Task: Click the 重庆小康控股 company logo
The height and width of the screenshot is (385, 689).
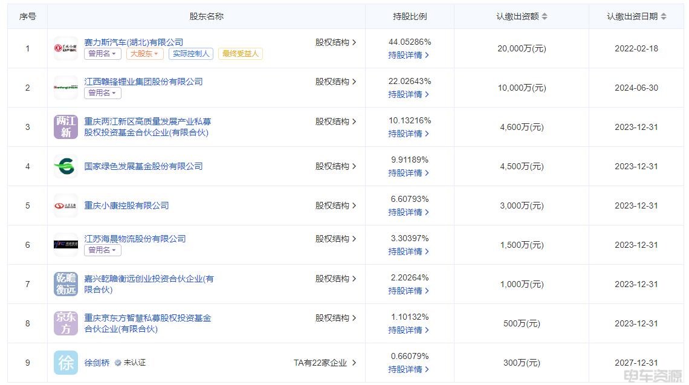Action: (x=65, y=205)
